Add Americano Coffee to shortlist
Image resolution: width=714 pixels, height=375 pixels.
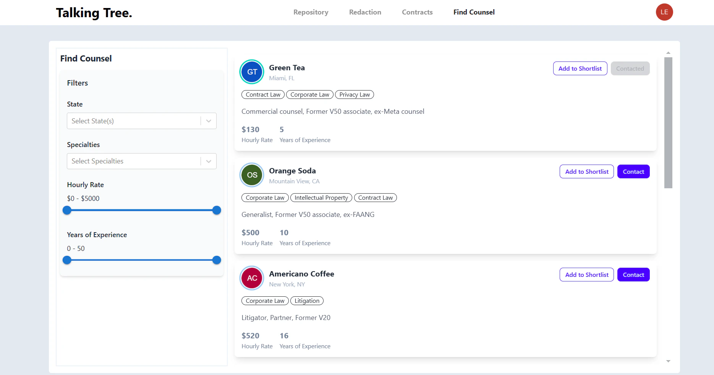pos(586,275)
